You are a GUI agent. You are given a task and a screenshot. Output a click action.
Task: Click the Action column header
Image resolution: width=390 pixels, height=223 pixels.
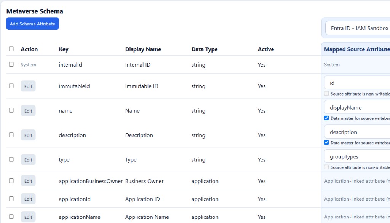29,49
